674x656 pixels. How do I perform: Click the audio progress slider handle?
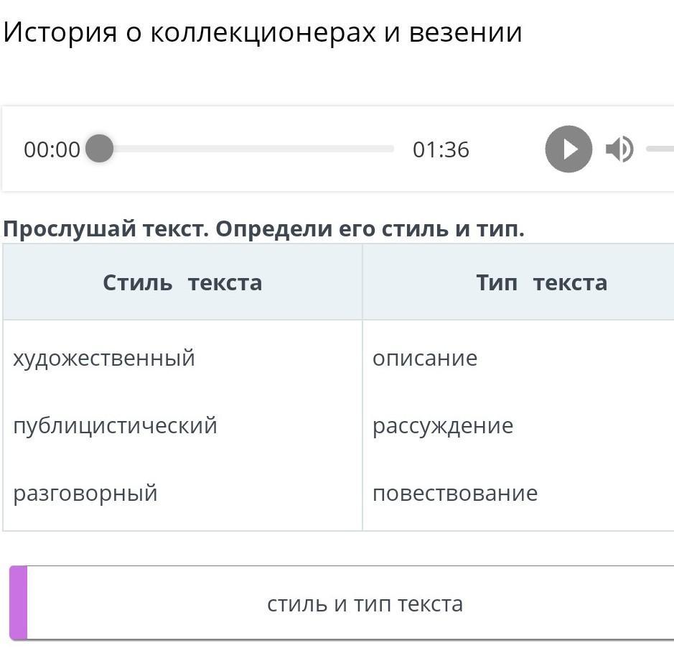pos(100,149)
